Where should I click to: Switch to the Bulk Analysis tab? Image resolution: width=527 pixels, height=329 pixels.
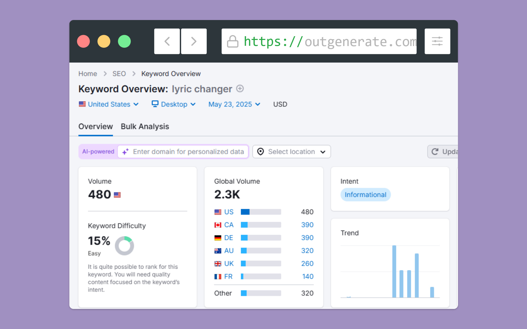coord(145,126)
